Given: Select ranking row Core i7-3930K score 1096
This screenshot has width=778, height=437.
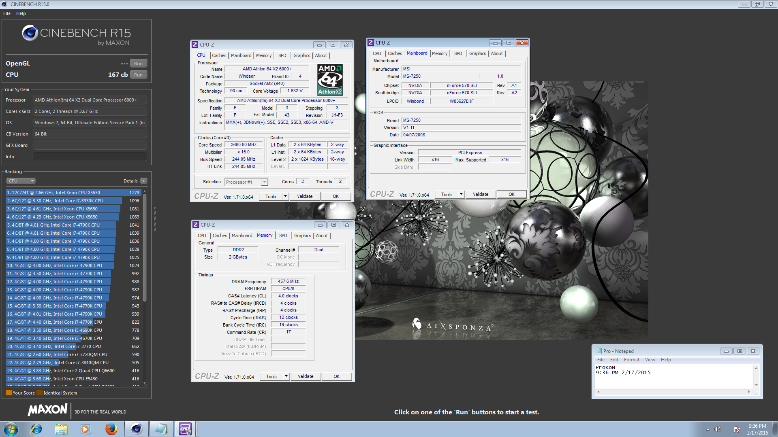Looking at the screenshot, I should (73, 201).
